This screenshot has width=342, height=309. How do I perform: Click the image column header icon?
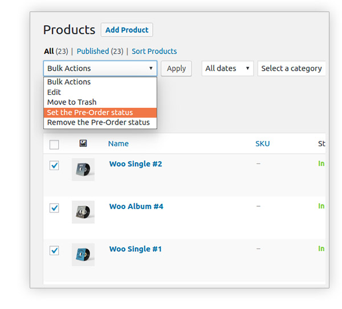83,143
